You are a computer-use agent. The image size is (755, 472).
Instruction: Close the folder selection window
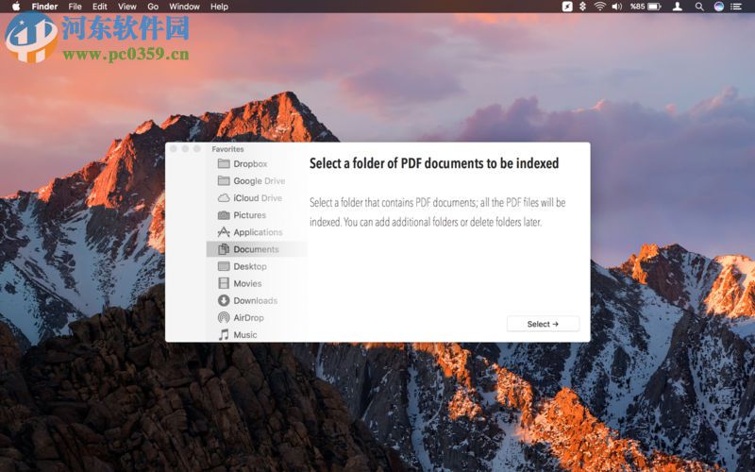[x=174, y=149]
